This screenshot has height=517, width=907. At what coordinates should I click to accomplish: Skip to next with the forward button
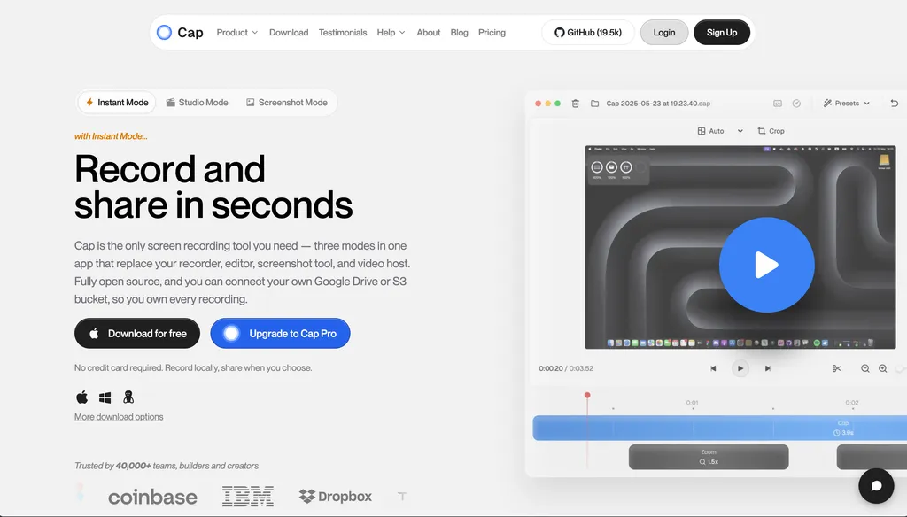[x=768, y=368]
